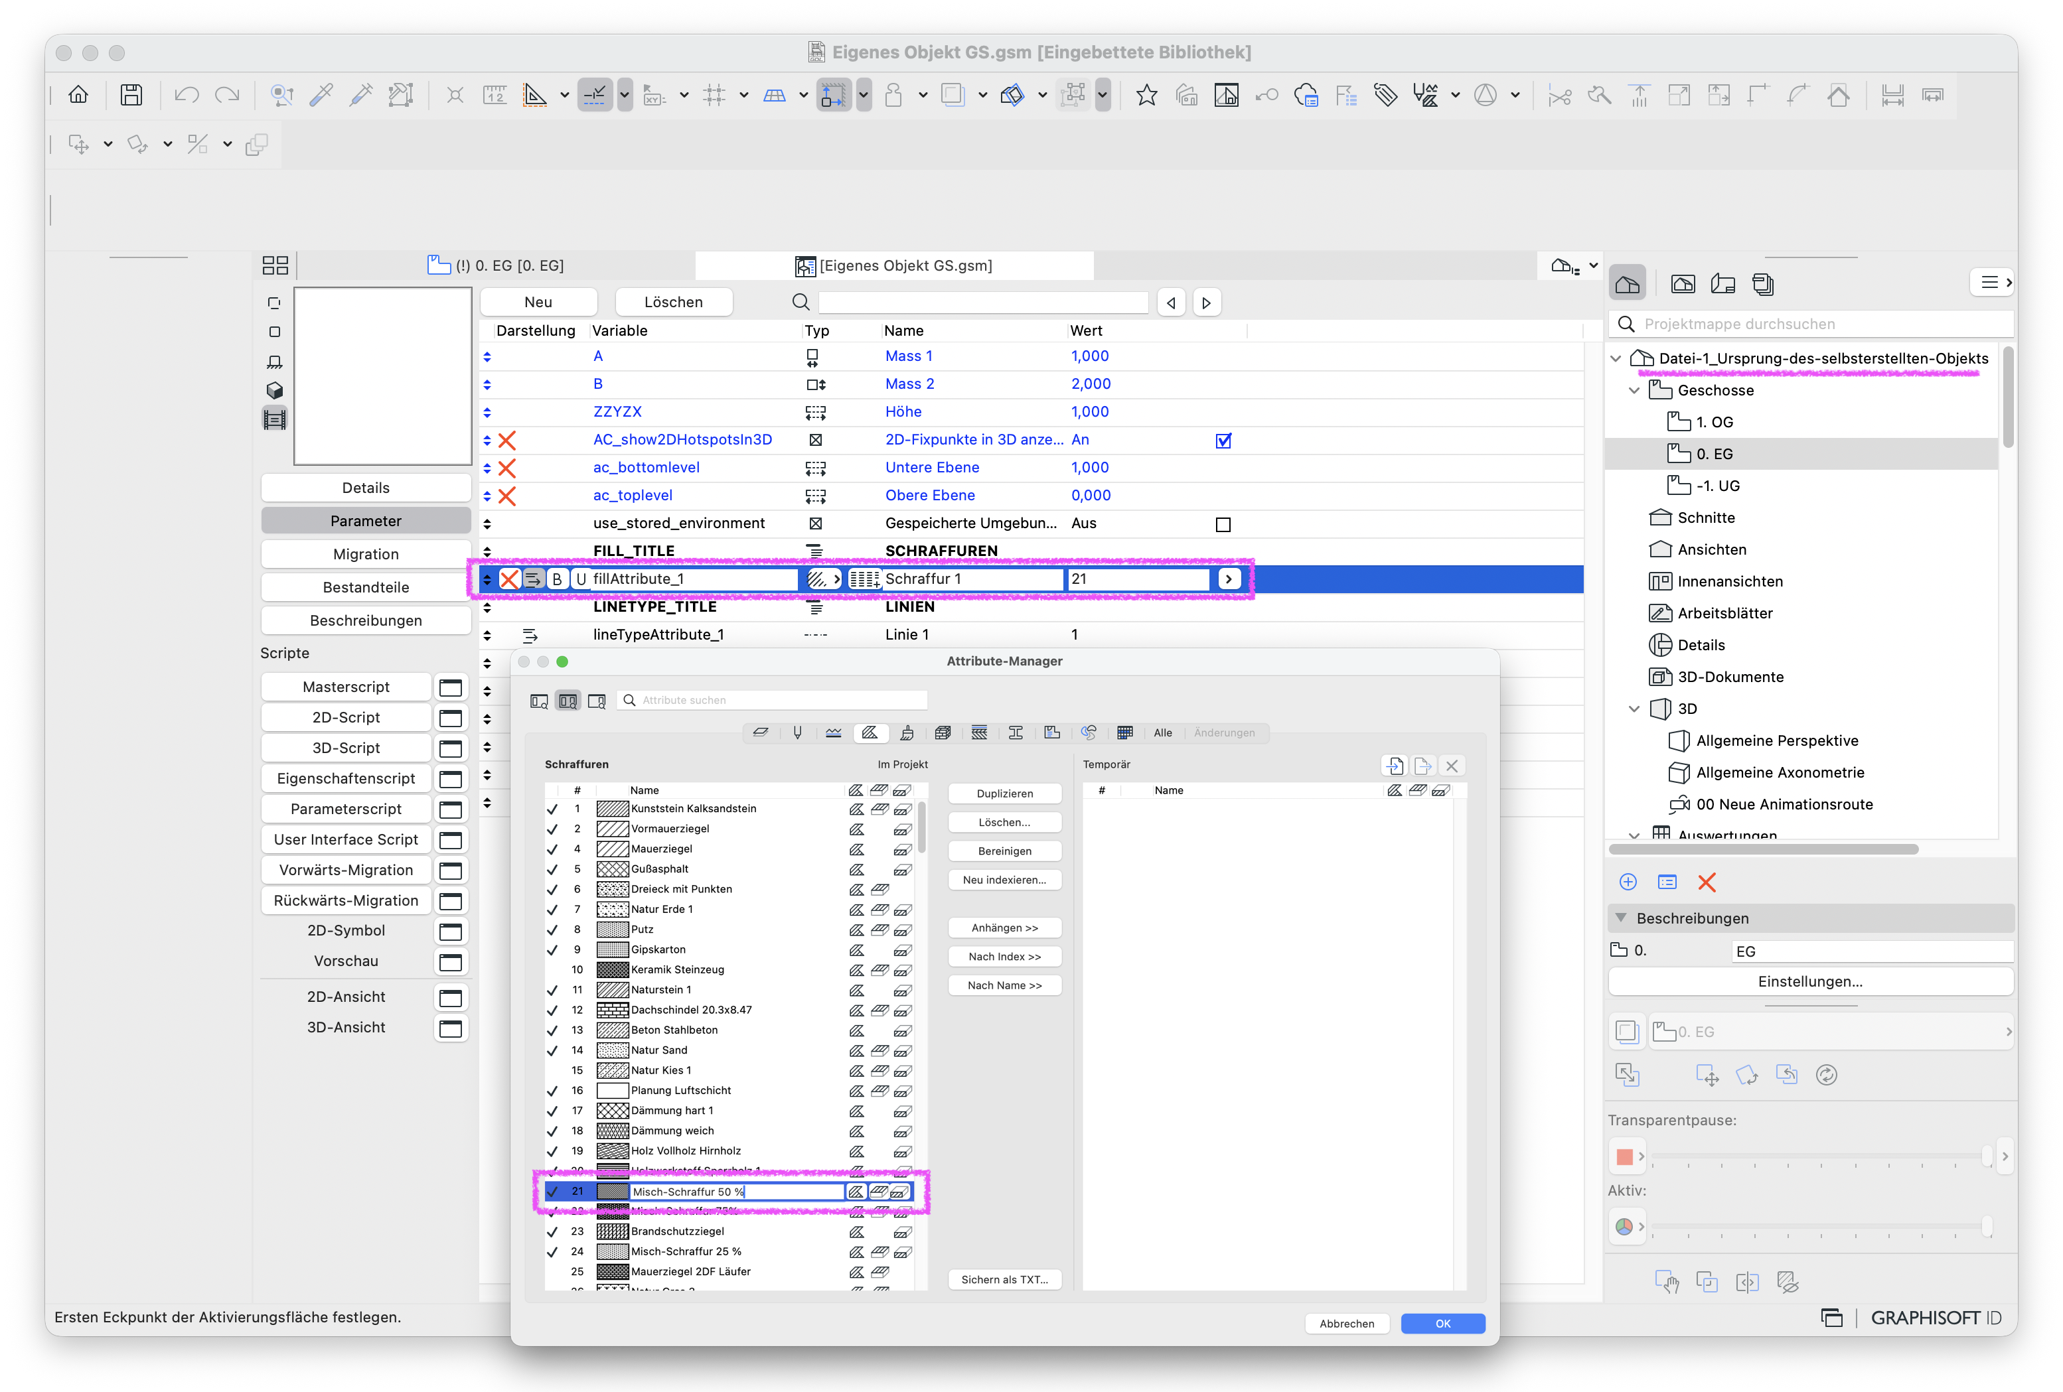Click the favorites star icon
Image resolution: width=2063 pixels, height=1392 pixels.
click(1146, 95)
